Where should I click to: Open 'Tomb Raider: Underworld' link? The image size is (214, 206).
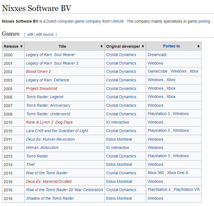(48, 114)
